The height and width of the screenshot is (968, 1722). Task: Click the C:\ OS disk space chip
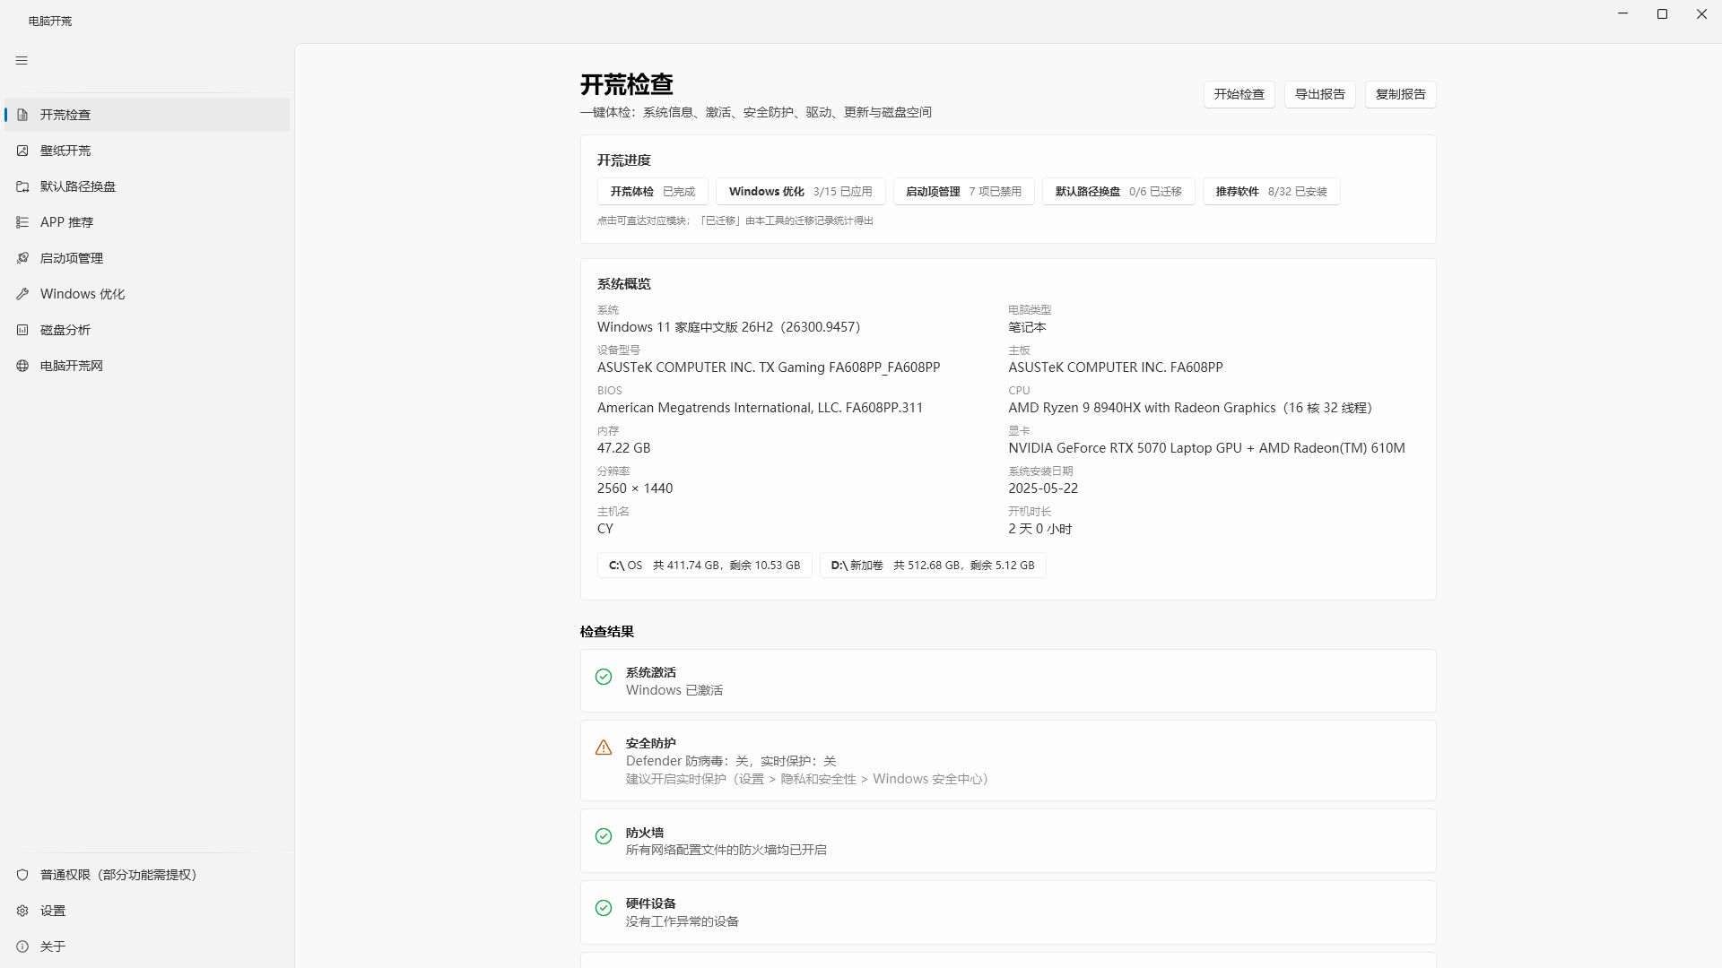point(705,566)
